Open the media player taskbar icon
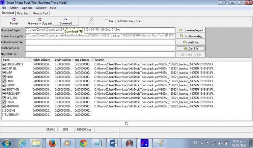253x148 pixels. [x=67, y=143]
